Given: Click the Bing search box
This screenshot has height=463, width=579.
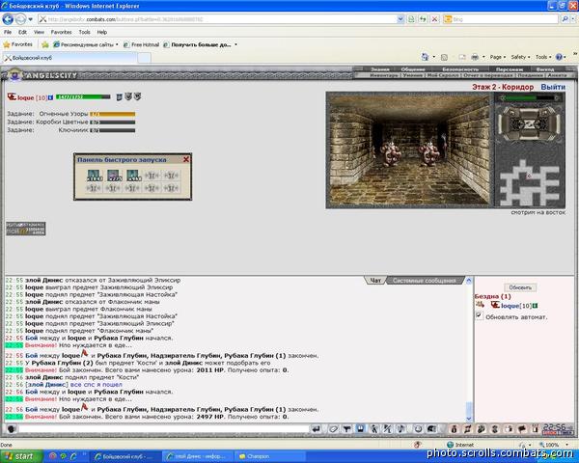Looking at the screenshot, I should pyautogui.click(x=501, y=19).
